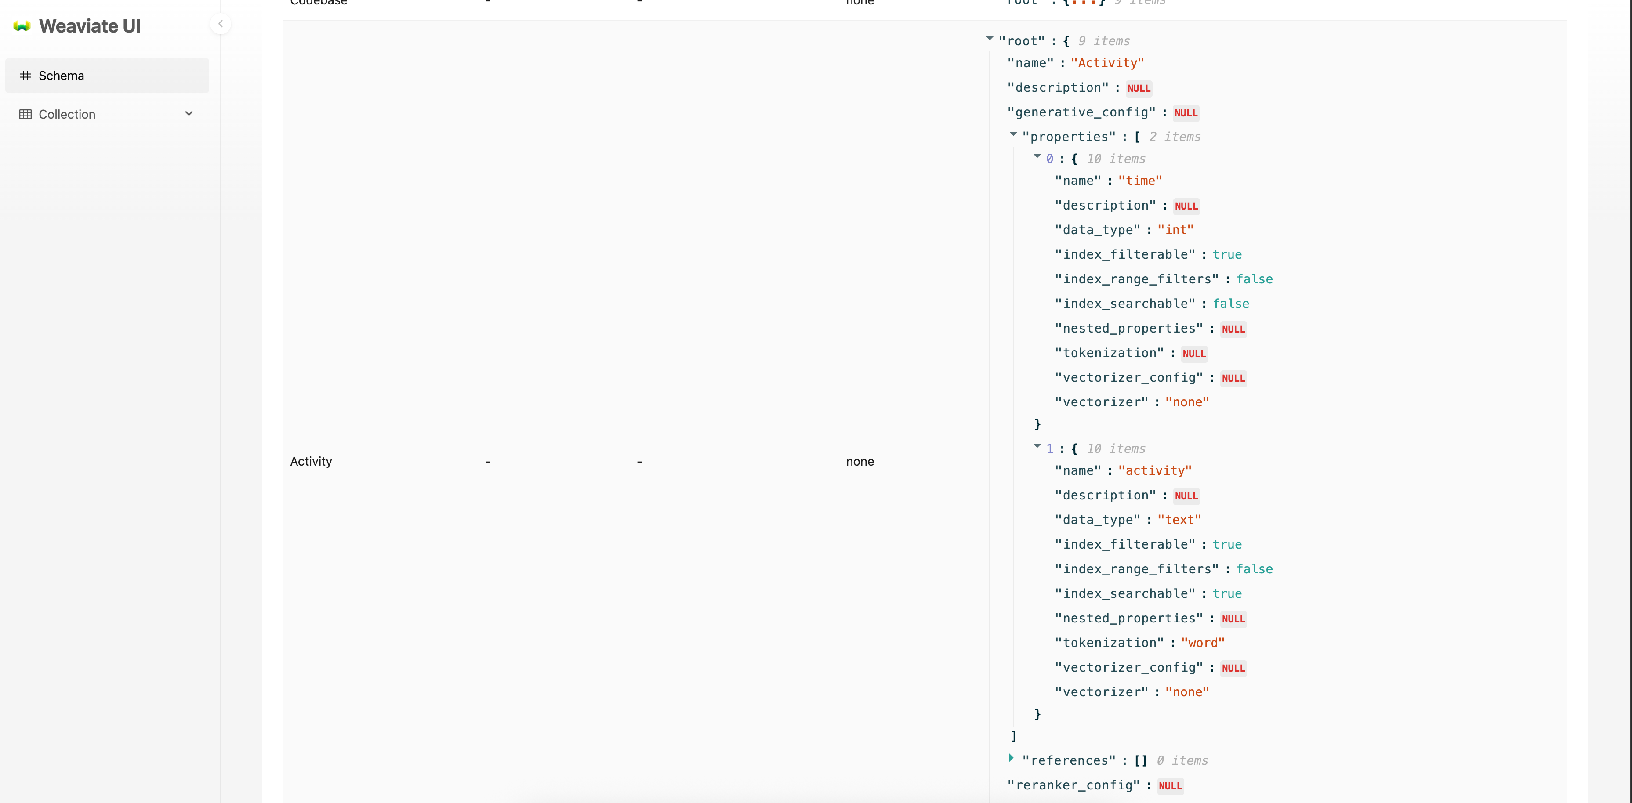Click the none vectorizer value for property 1
Image resolution: width=1632 pixels, height=803 pixels.
click(1186, 691)
